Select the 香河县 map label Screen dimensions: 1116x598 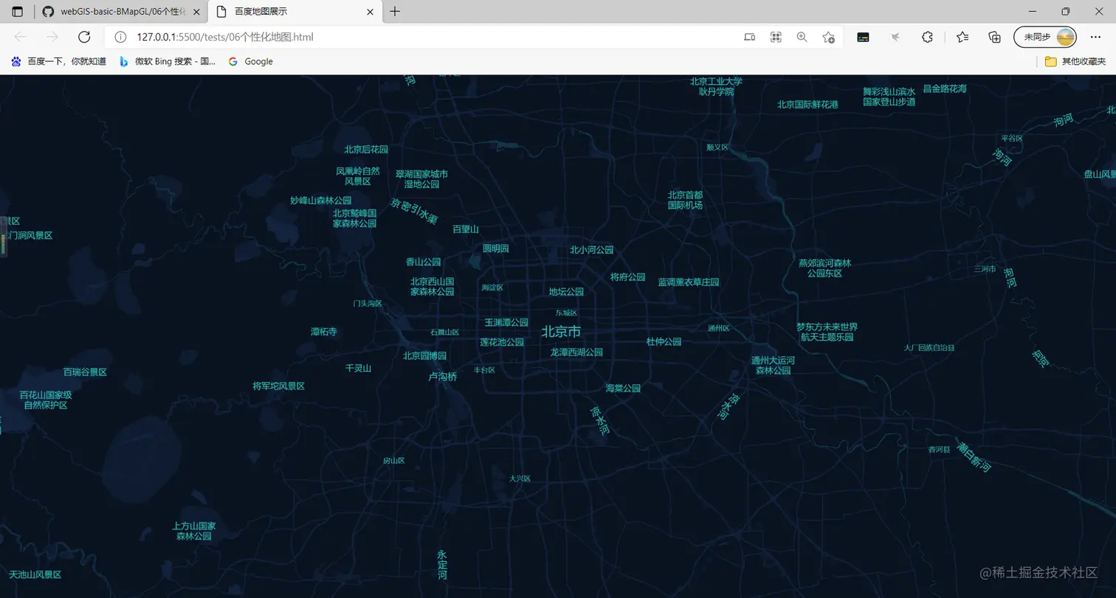click(x=940, y=450)
